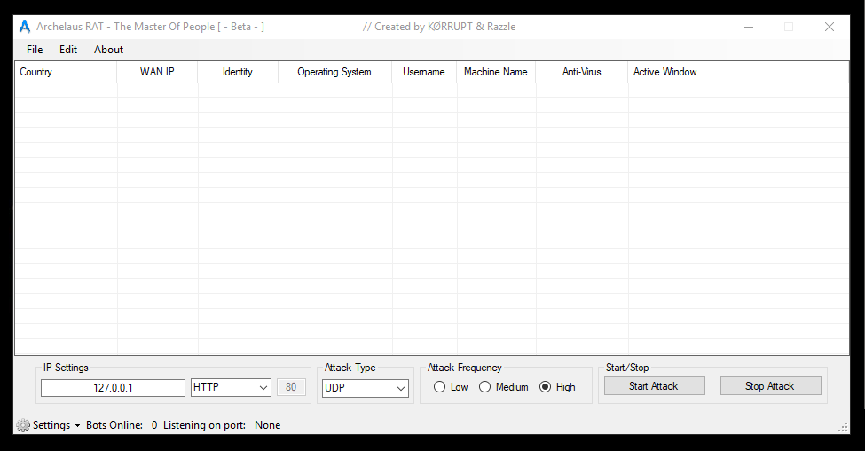
Task: Open the About menu
Action: pos(108,50)
